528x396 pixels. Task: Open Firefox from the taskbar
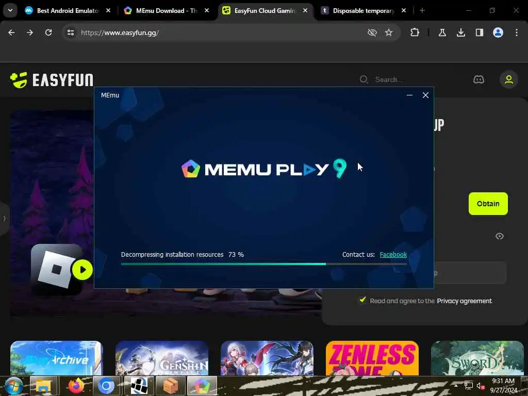tap(76, 386)
